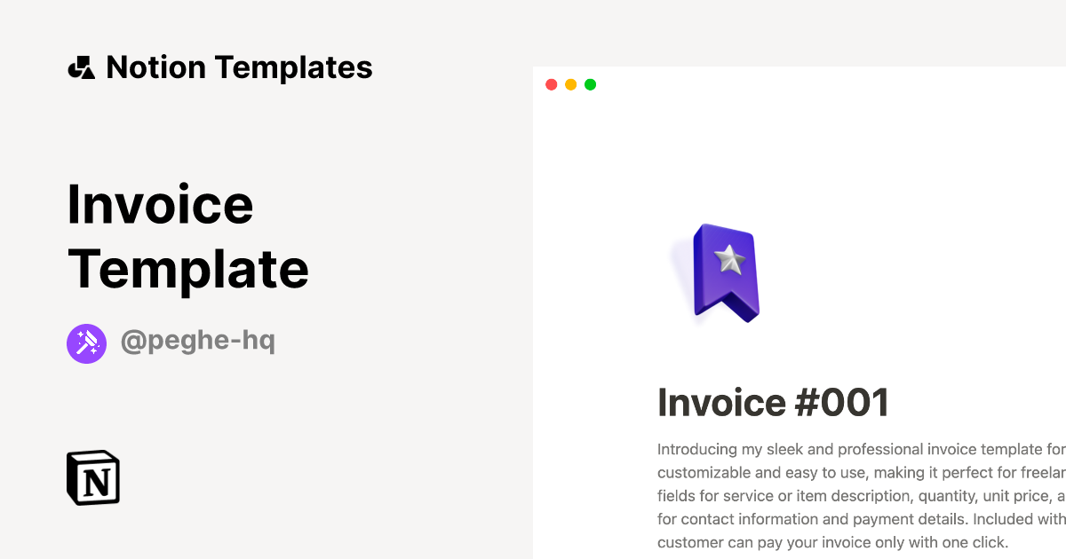This screenshot has width=1066, height=559.
Task: Click the Invoice Template title link
Action: 188,235
